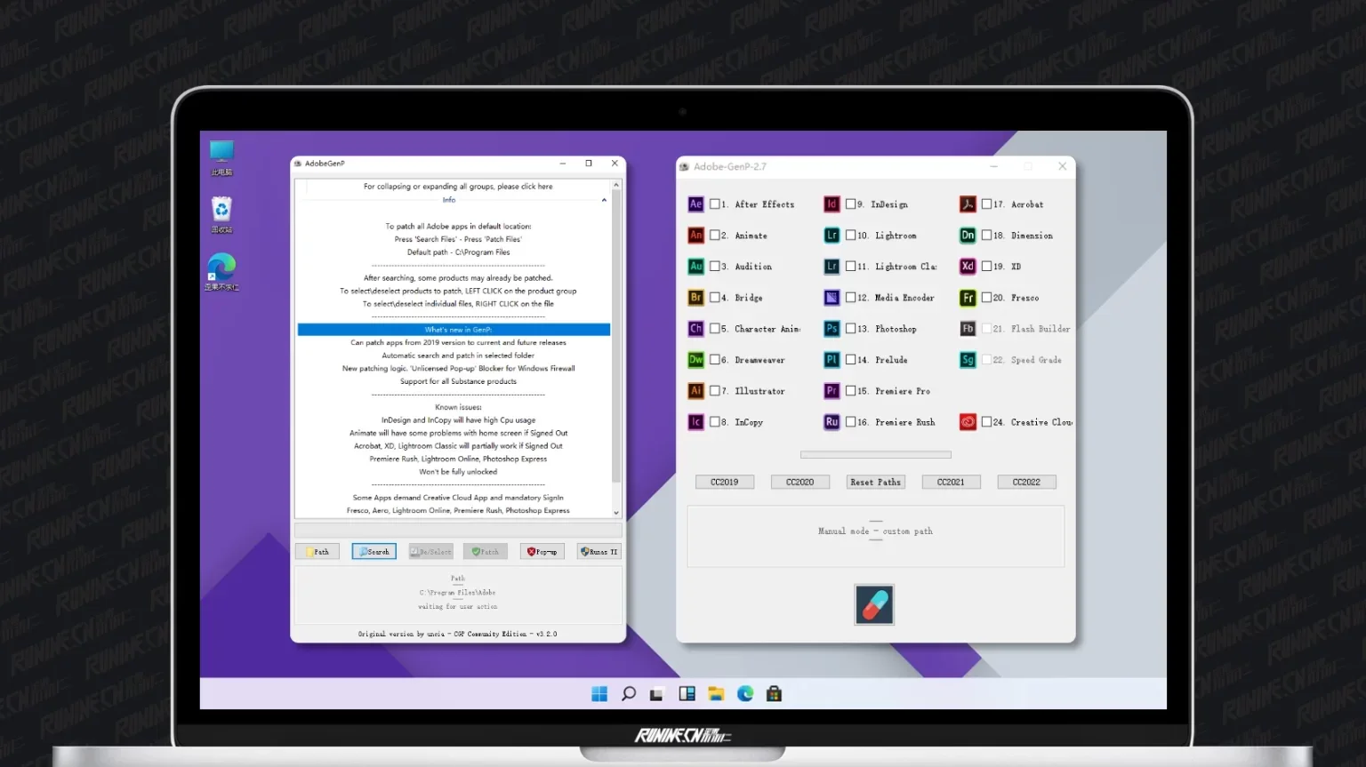Click the Runas TI button
Viewport: 1366px width, 767px height.
click(599, 552)
